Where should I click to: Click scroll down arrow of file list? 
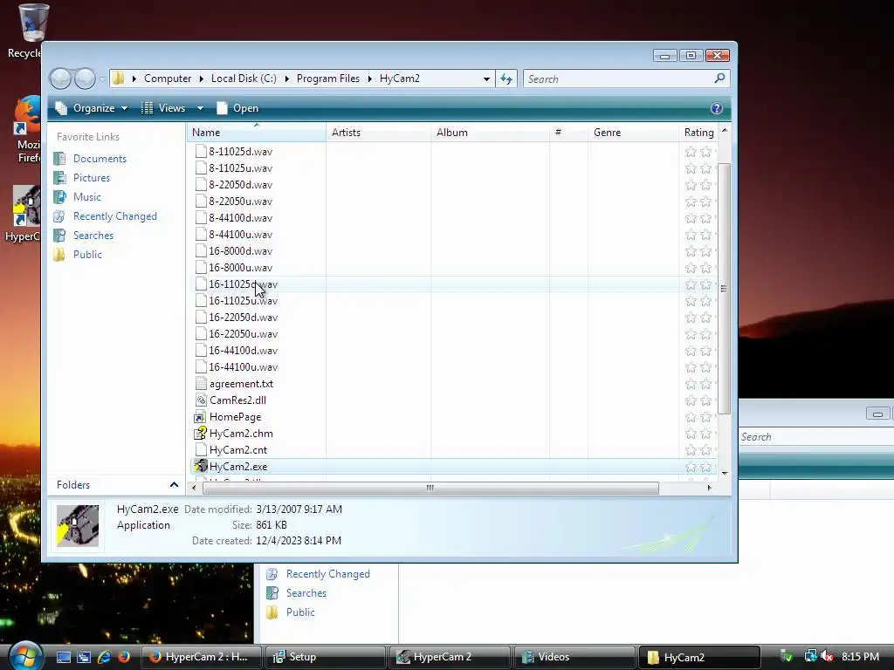(x=724, y=474)
